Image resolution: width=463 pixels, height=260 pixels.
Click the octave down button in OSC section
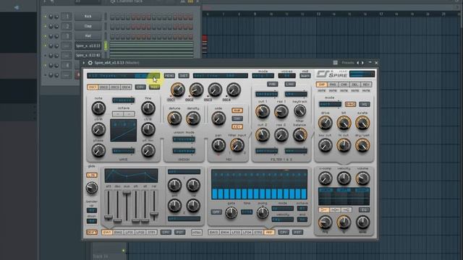(x=118, y=114)
